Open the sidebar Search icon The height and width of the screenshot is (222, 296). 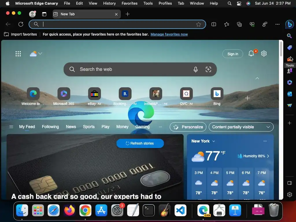289,36
